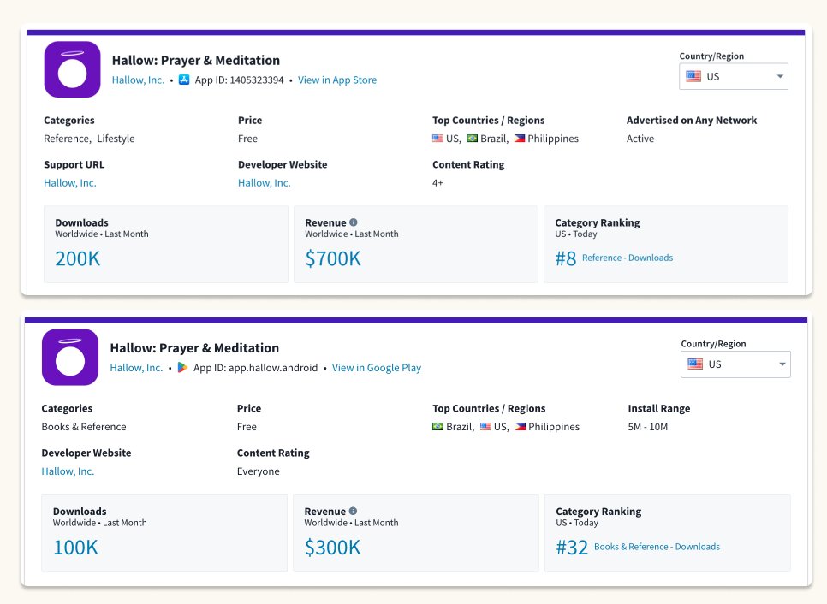Click the Brazil flag in Android top countries
Screen dimensions: 827x604
[438, 427]
